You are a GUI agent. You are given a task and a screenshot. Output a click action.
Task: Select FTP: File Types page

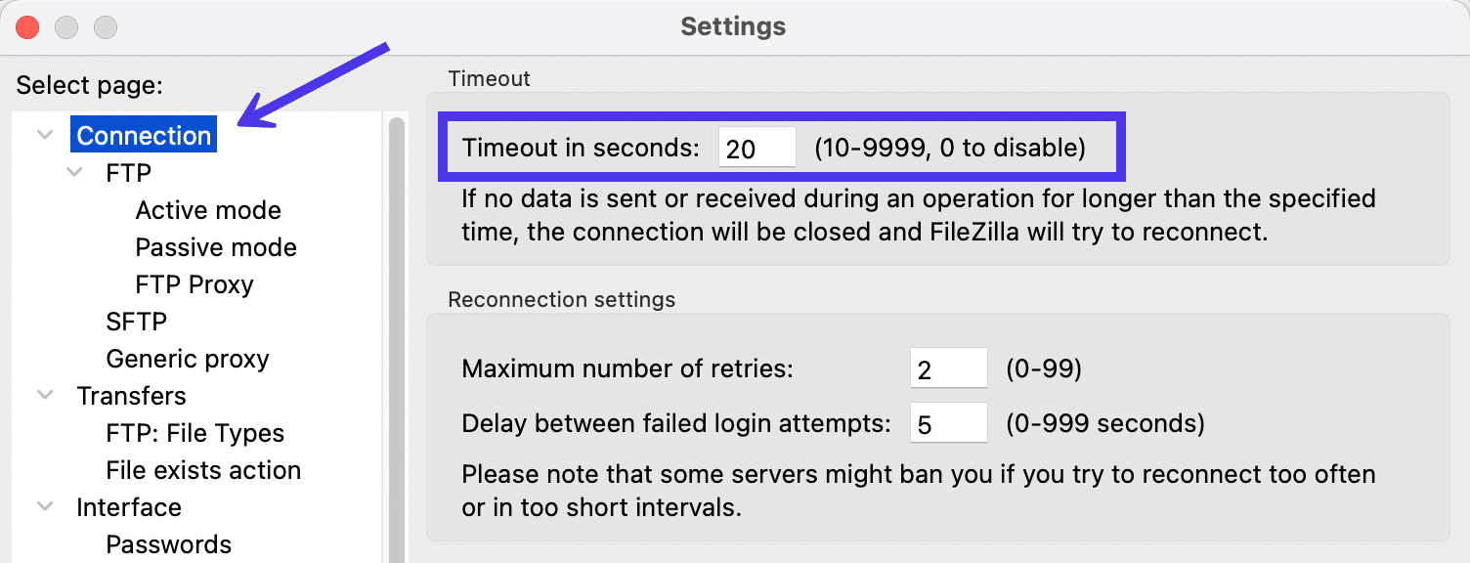pyautogui.click(x=195, y=432)
